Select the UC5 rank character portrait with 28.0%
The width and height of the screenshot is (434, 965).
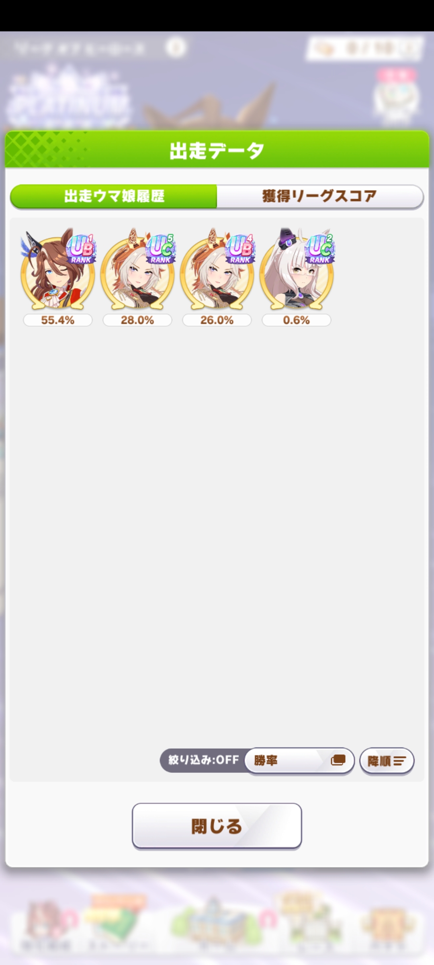[x=137, y=269]
